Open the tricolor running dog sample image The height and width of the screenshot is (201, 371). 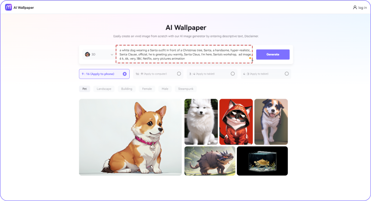(x=271, y=122)
